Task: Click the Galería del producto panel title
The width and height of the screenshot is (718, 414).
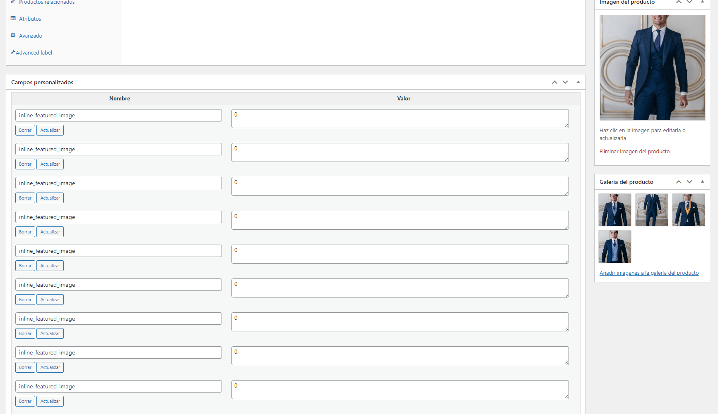Action: tap(626, 182)
